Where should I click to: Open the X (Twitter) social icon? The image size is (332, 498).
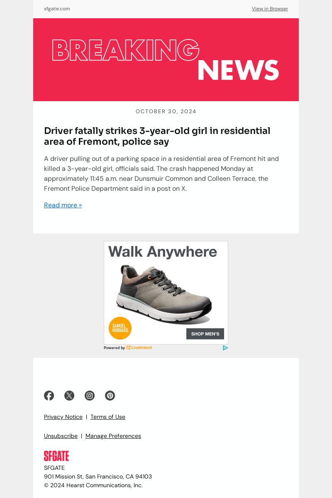69,396
